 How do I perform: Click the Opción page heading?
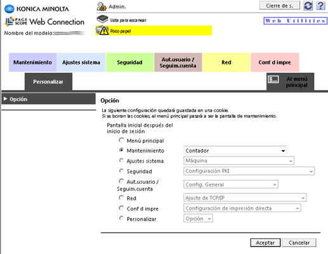(x=110, y=101)
